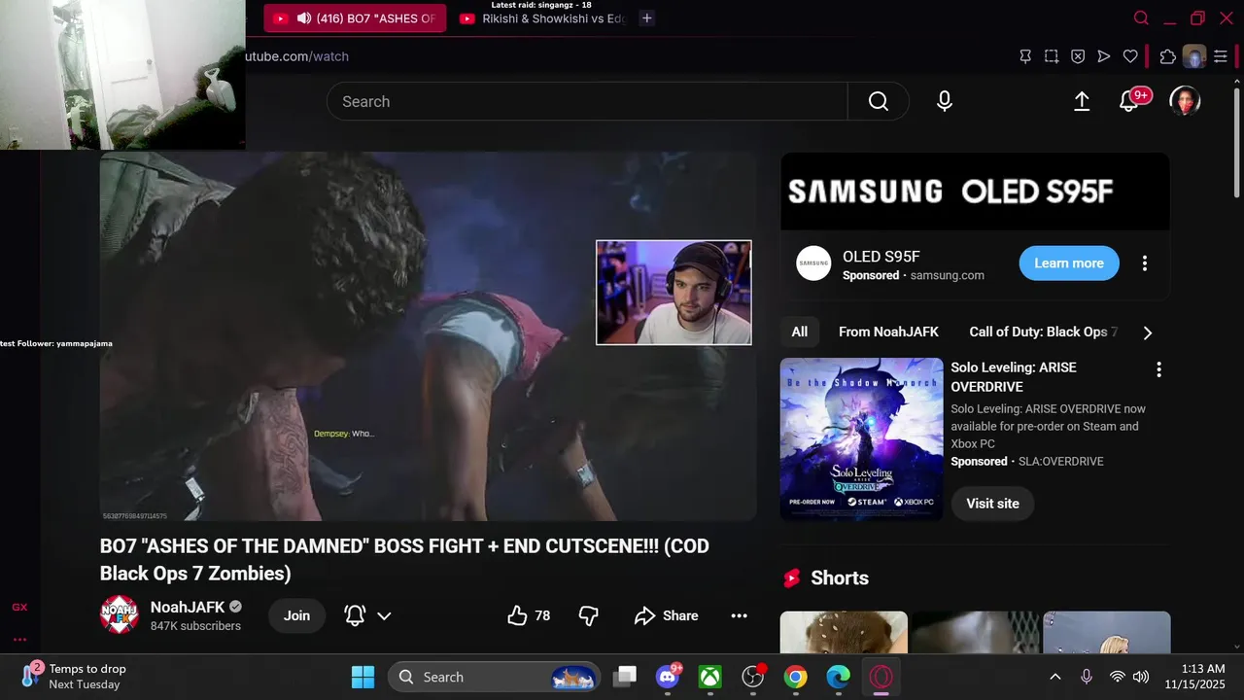The image size is (1244, 700).
Task: Click the Windows taskbar Search box
Action: (x=494, y=677)
